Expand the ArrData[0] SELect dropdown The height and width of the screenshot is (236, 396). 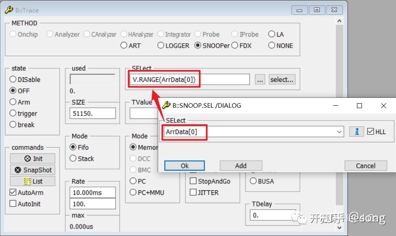pyautogui.click(x=339, y=132)
